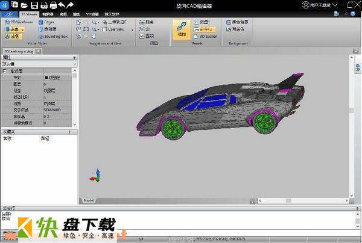The image size is (362, 243).
Task: Click the language icon left of help
Action: [x=337, y=14]
